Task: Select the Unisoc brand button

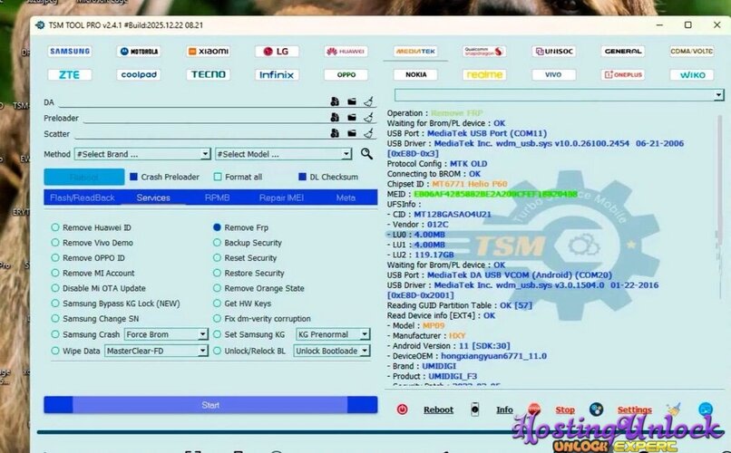Action: tap(553, 52)
